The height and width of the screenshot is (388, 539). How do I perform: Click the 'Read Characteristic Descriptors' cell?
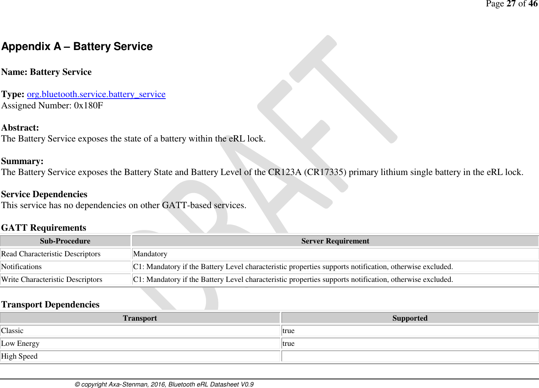coord(65,254)
